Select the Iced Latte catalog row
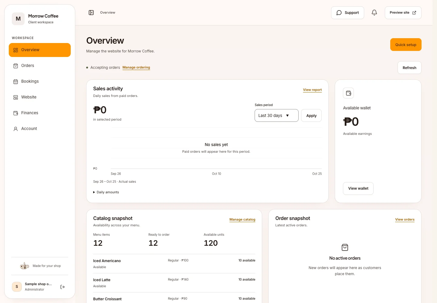This screenshot has width=437, height=303. tap(174, 283)
